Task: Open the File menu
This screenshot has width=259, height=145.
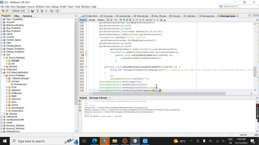Action: tap(2, 7)
